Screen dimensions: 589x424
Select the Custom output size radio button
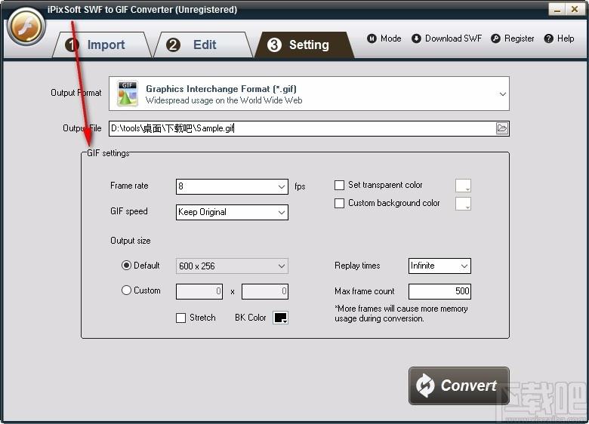point(127,290)
